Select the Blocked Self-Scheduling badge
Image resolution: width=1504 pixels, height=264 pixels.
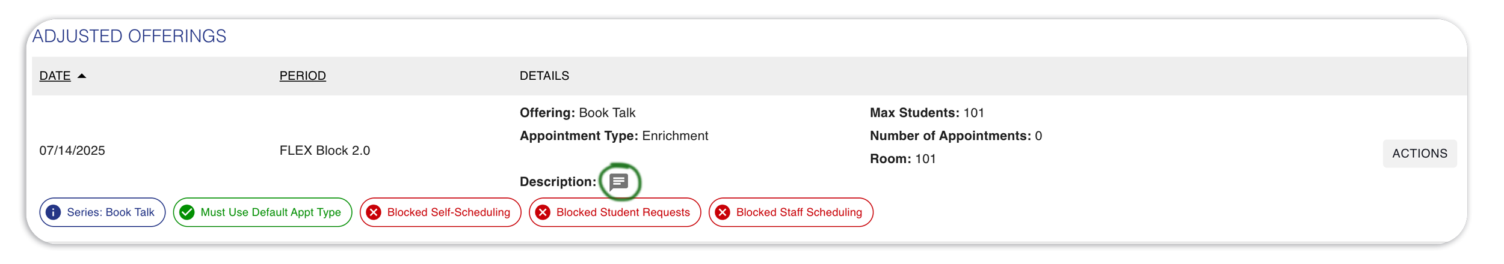pyautogui.click(x=440, y=212)
